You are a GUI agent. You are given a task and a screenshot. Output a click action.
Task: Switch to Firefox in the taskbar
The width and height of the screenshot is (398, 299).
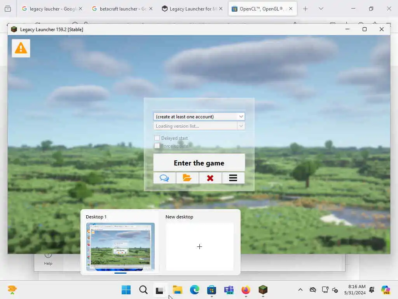pos(246,290)
